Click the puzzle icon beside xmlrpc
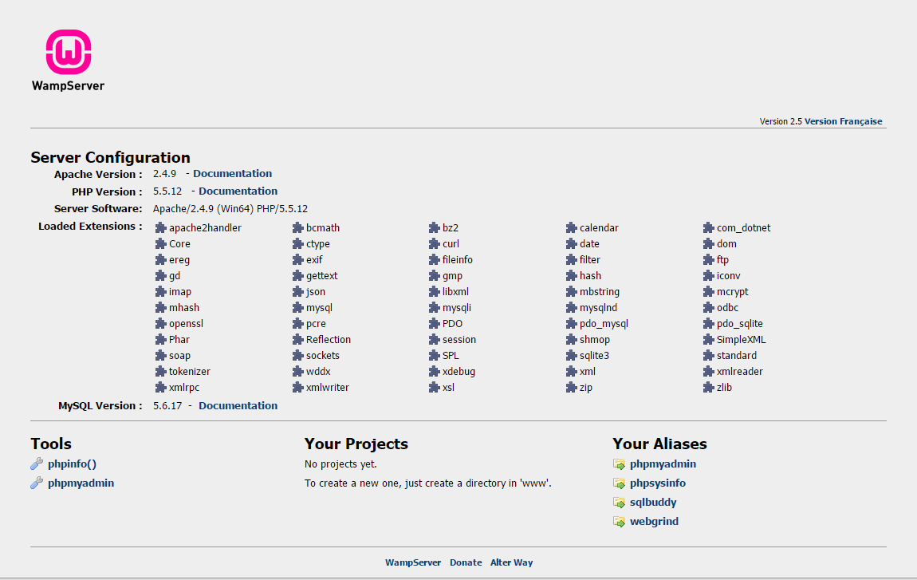The image size is (917, 580). tap(161, 388)
